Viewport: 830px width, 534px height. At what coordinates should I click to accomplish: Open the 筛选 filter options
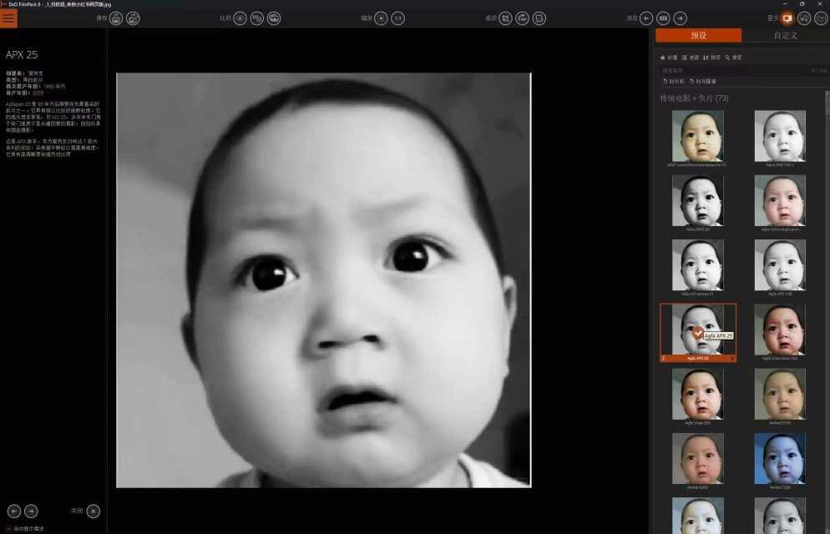(x=691, y=58)
